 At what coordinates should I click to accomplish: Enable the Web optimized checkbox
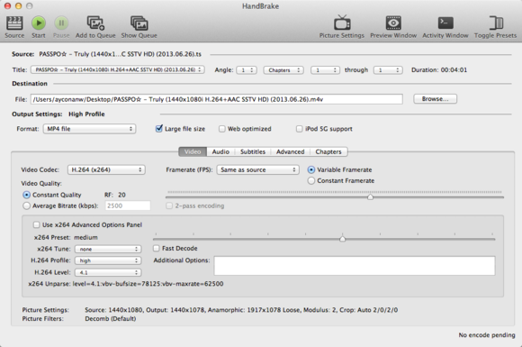(x=222, y=129)
